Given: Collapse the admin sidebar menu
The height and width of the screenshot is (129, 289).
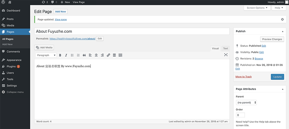Looking at the screenshot, I should (x=15, y=92).
